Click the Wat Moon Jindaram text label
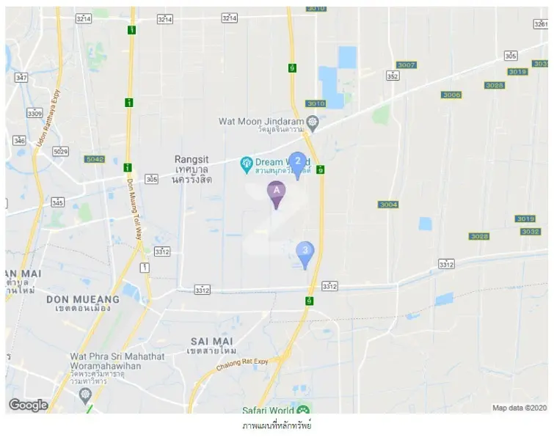Screen dimensions: 554x440 tap(261, 125)
